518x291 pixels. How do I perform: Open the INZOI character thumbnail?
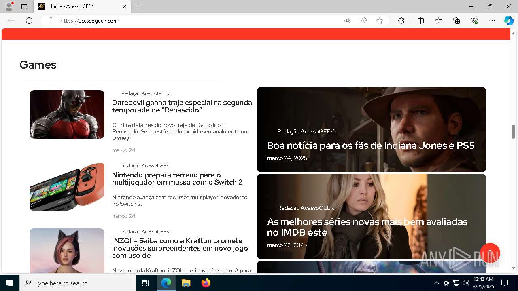coord(67,251)
